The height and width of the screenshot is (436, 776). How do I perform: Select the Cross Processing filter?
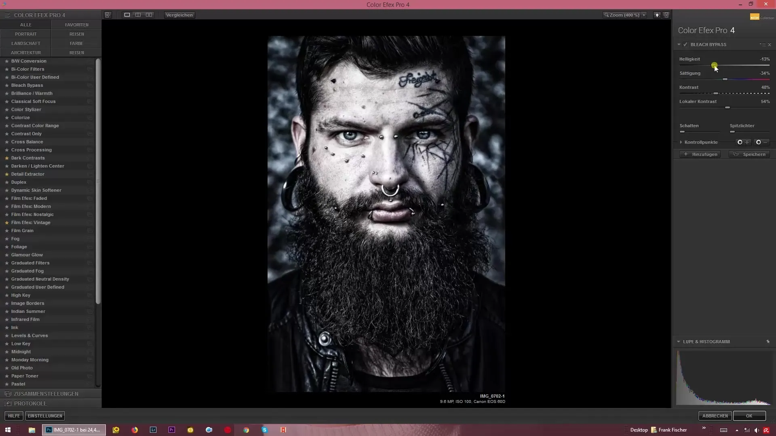click(32, 150)
